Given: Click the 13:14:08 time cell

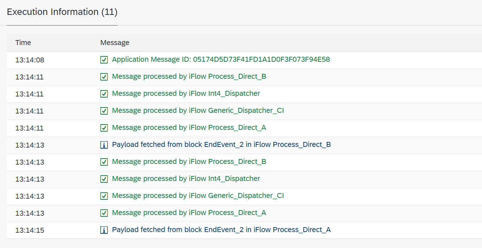Looking at the screenshot, I should tap(30, 60).
